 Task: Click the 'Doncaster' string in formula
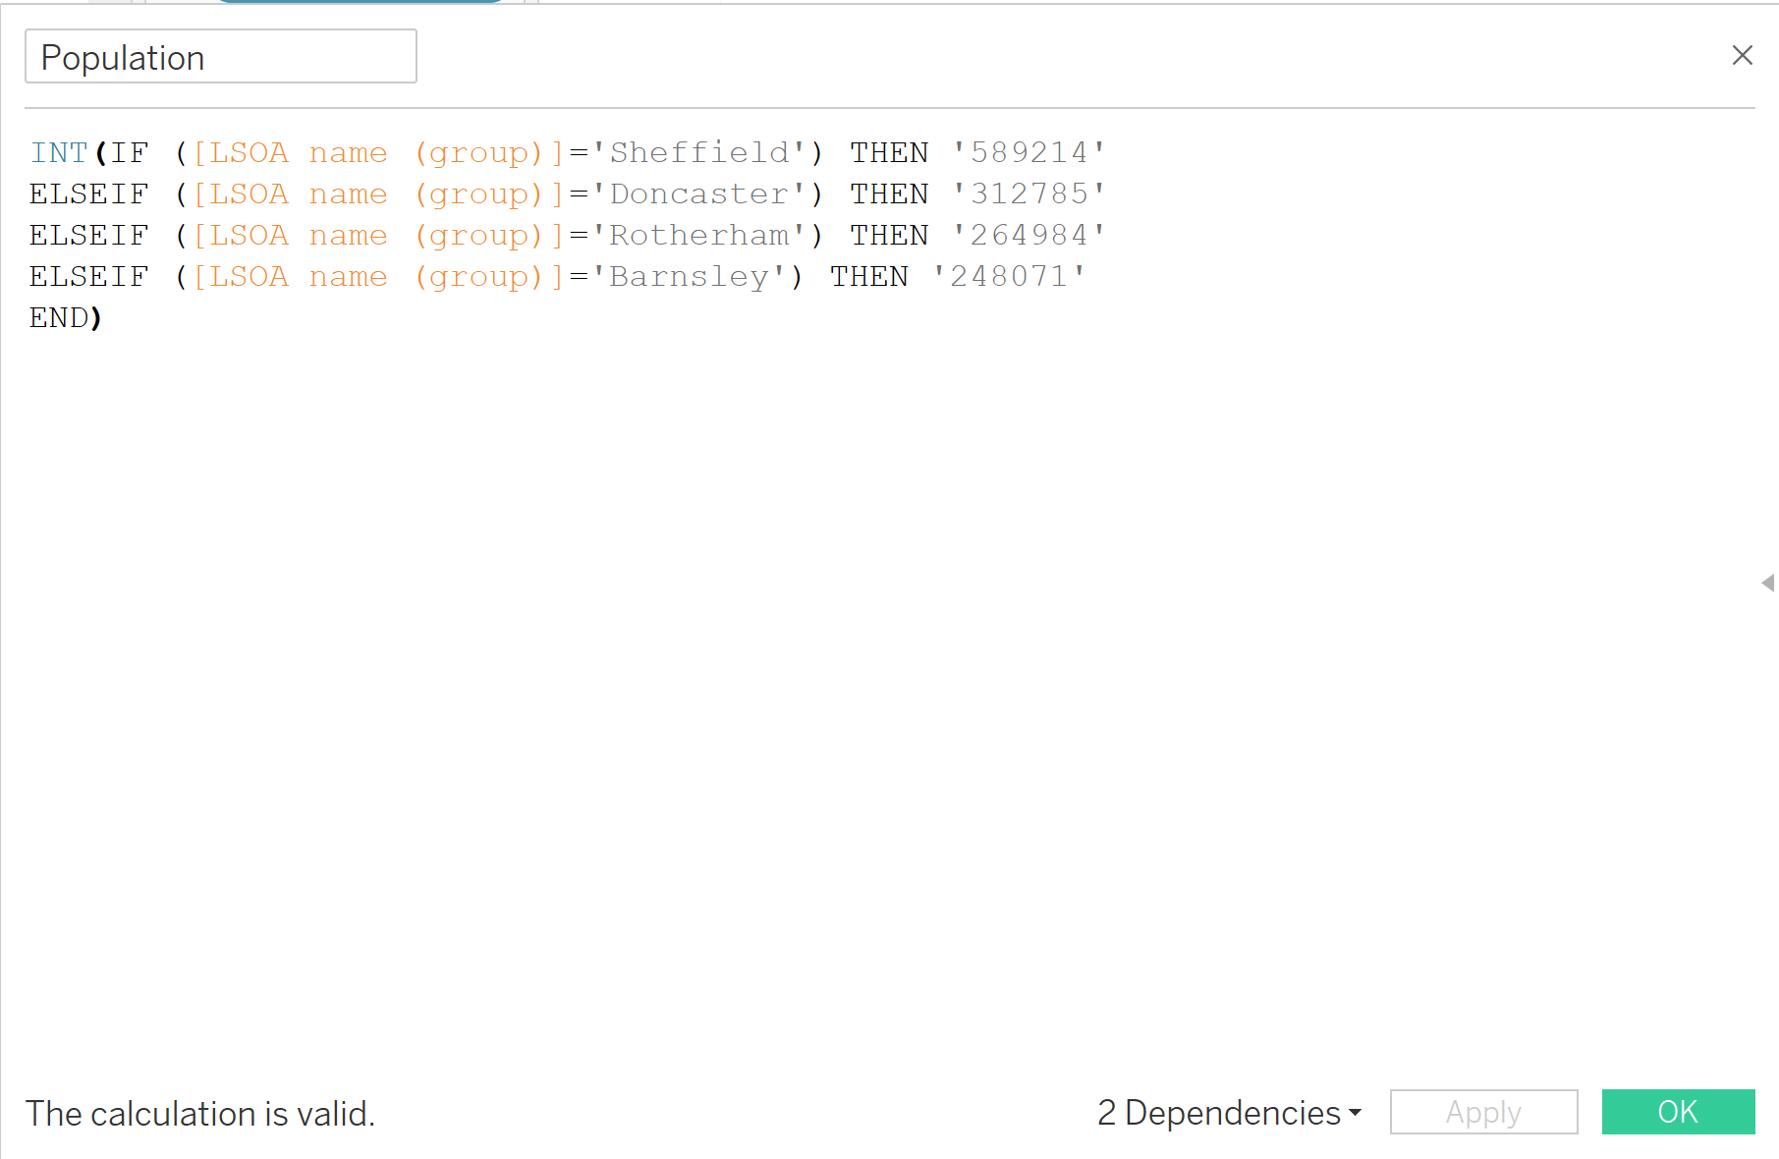pyautogui.click(x=698, y=193)
